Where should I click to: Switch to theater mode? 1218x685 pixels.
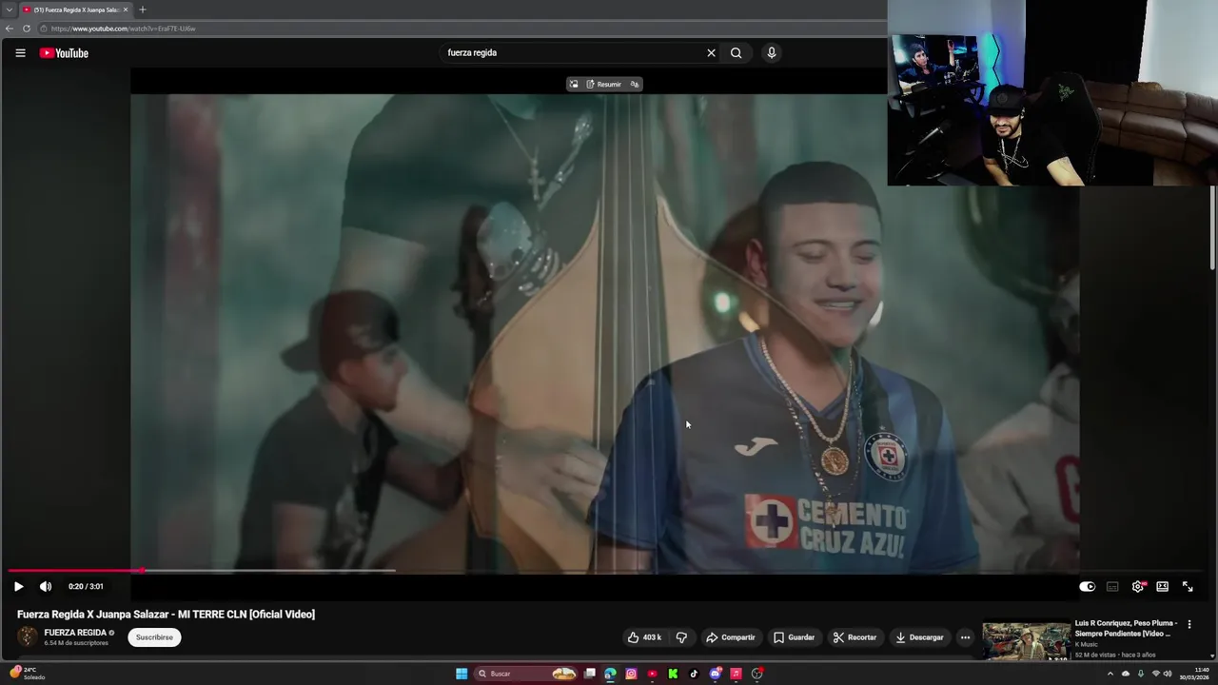[x=1162, y=586]
